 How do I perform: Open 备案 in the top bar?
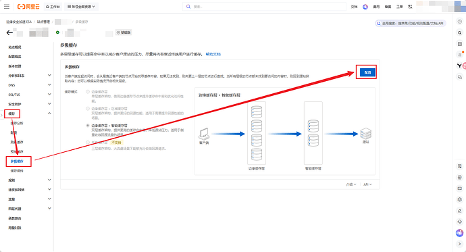click(x=388, y=7)
